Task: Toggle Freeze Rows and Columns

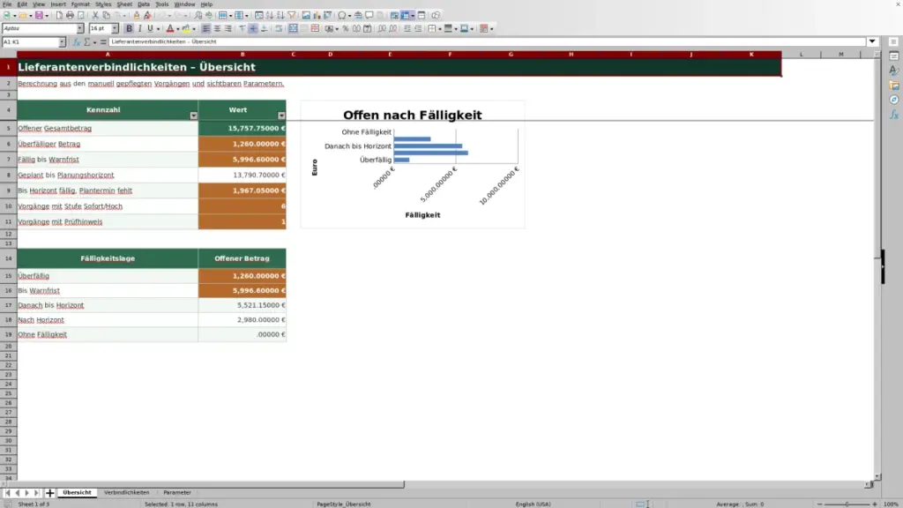Action: point(406,16)
